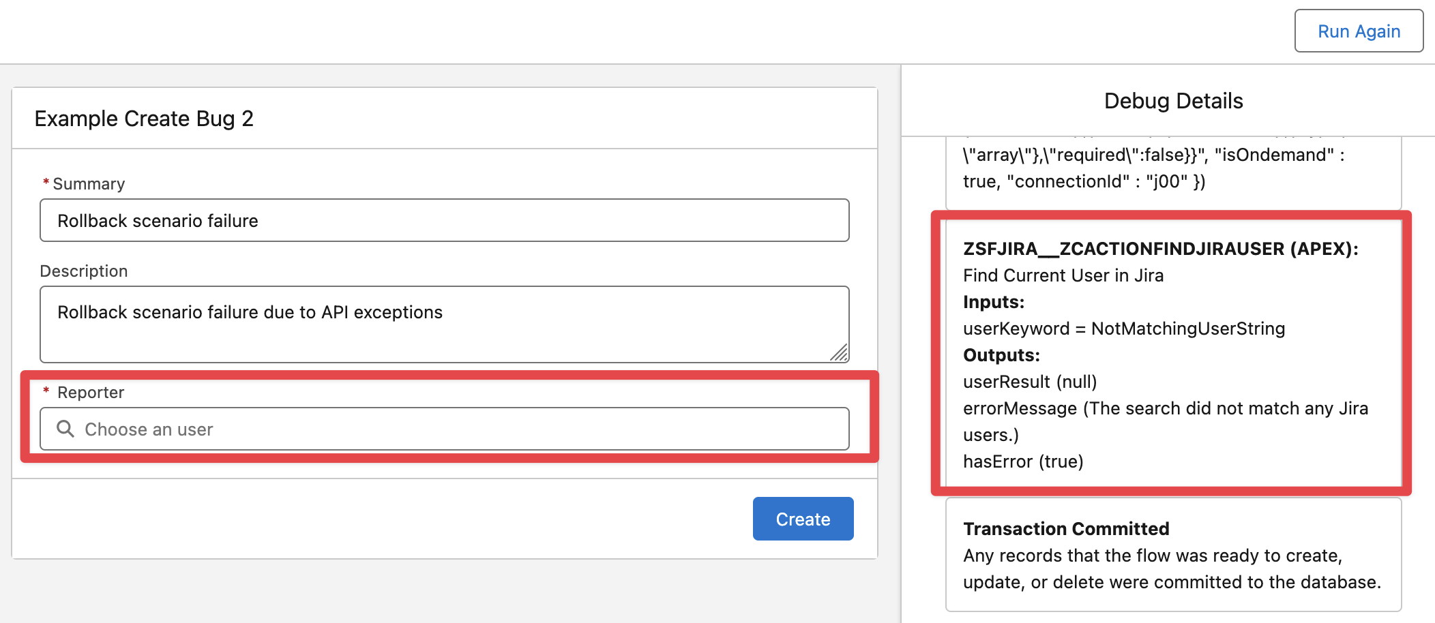The image size is (1435, 623).
Task: Select the 'Example Create Bug 2' heading
Action: coord(144,119)
